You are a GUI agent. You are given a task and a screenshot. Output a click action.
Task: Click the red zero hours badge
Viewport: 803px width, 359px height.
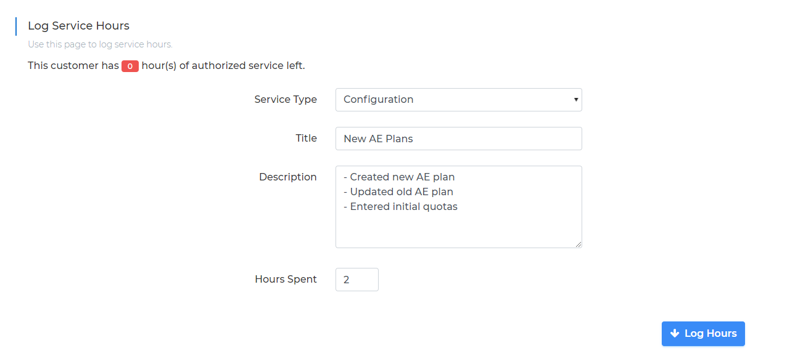coord(130,66)
